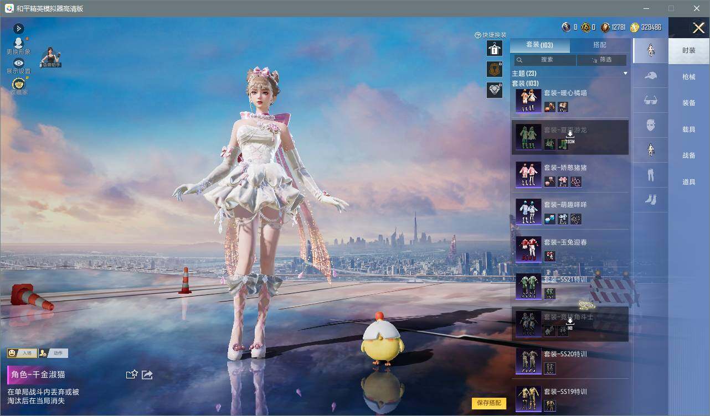Close the wardrobe with the X button
Screen dimensions: 710x416
tap(698, 28)
